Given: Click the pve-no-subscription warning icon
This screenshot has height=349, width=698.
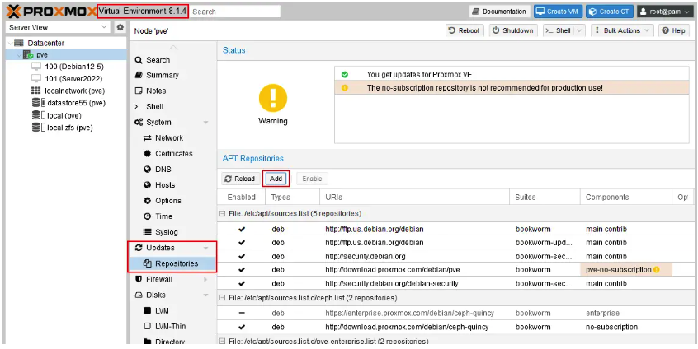Looking at the screenshot, I should [656, 269].
